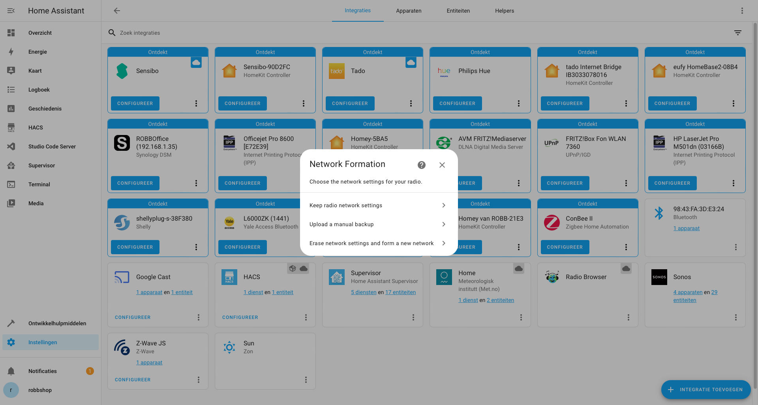
Task: Open the Sun card three-dot menu
Action: pyautogui.click(x=306, y=380)
